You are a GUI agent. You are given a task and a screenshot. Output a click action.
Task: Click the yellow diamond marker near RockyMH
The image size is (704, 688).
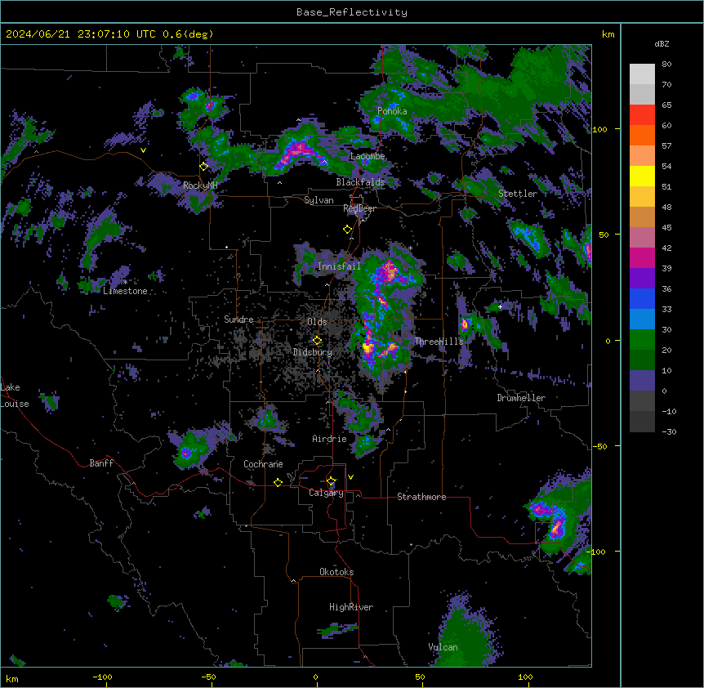click(x=204, y=167)
